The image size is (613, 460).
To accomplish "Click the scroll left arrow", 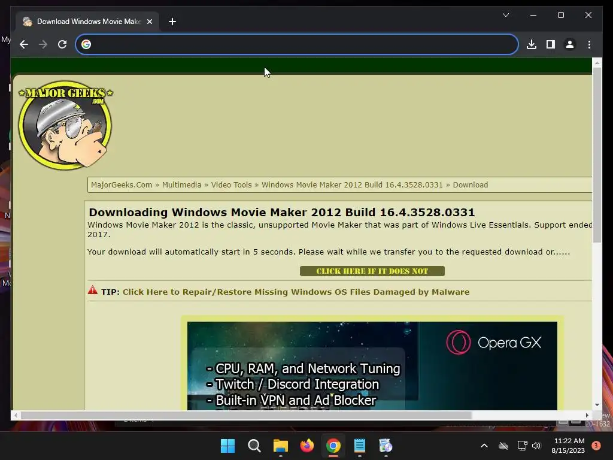I will [x=16, y=416].
